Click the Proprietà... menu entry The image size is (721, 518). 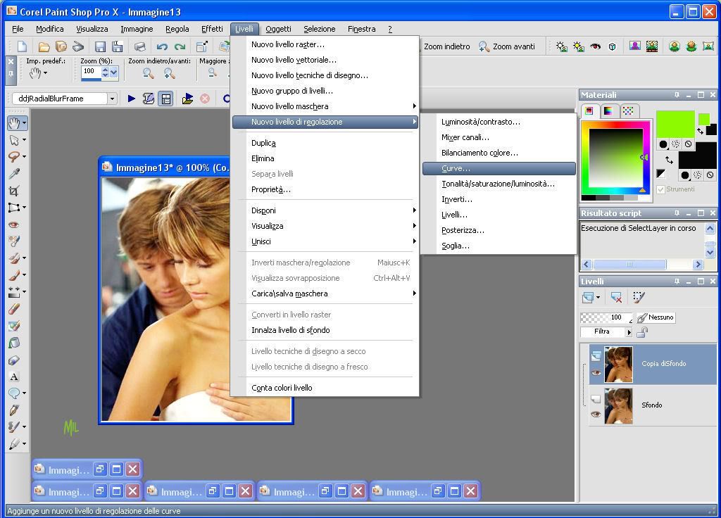[x=325, y=189]
